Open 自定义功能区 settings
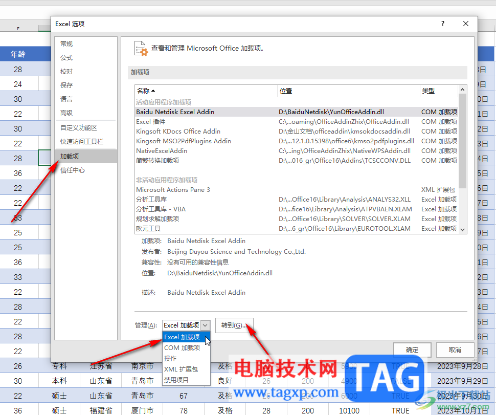This screenshot has width=496, height=415. 86,128
